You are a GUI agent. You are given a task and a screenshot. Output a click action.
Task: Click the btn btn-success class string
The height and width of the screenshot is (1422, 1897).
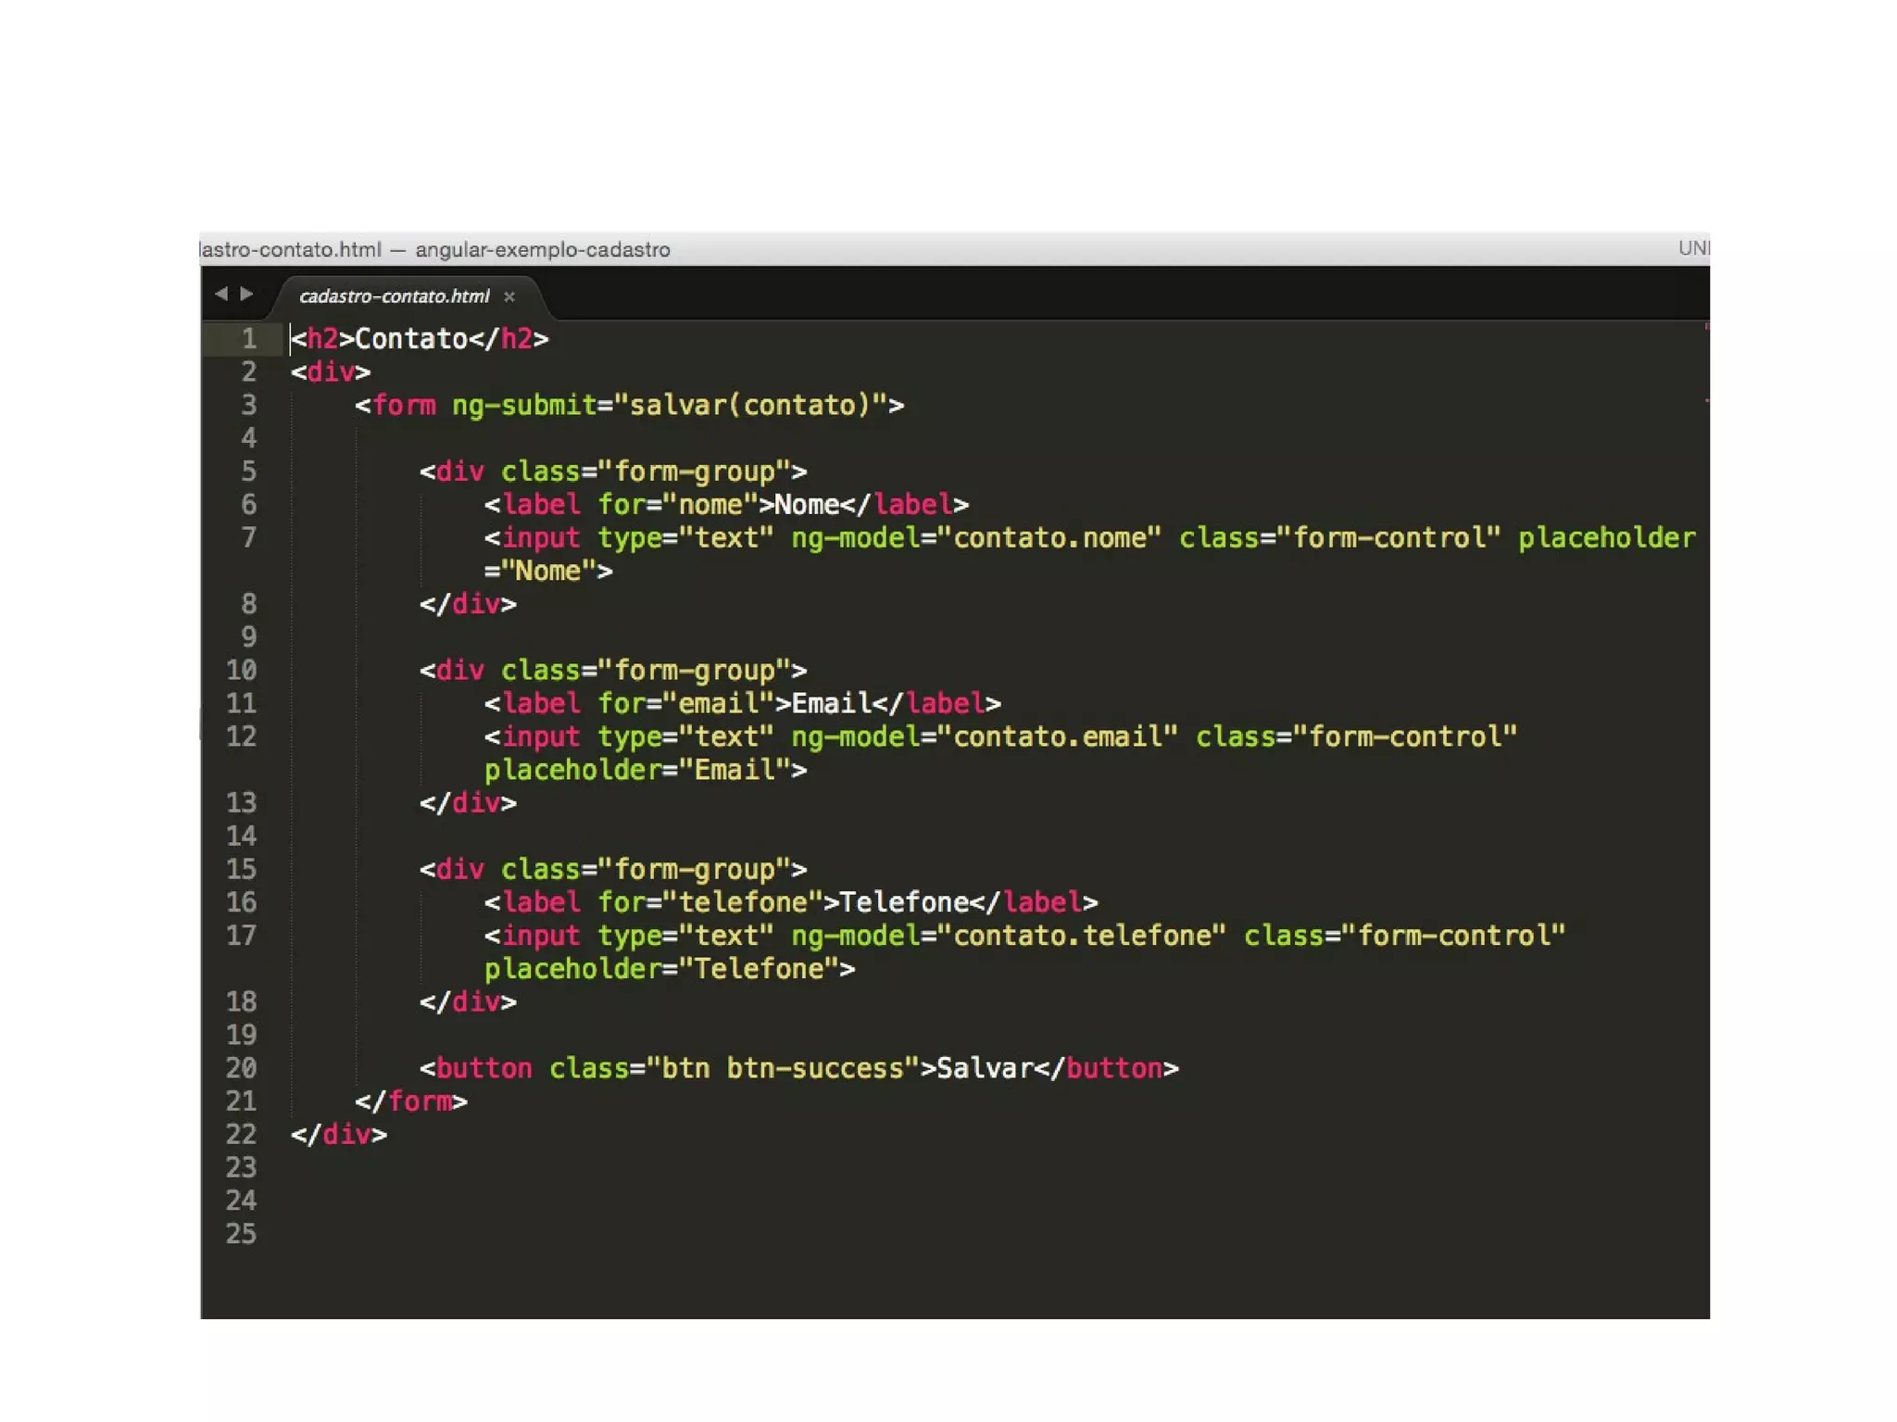pyautogui.click(x=782, y=1068)
